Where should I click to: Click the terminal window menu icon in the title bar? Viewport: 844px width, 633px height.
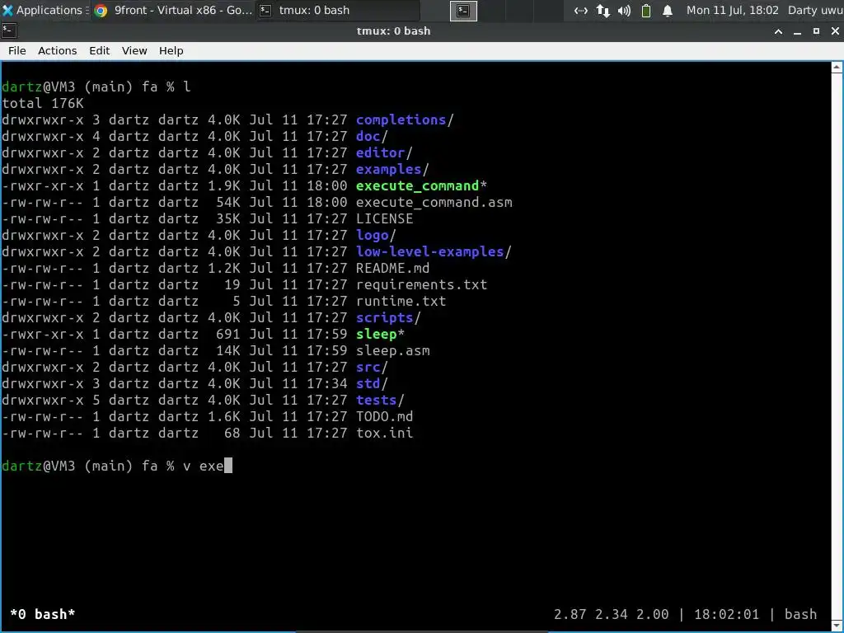9,30
